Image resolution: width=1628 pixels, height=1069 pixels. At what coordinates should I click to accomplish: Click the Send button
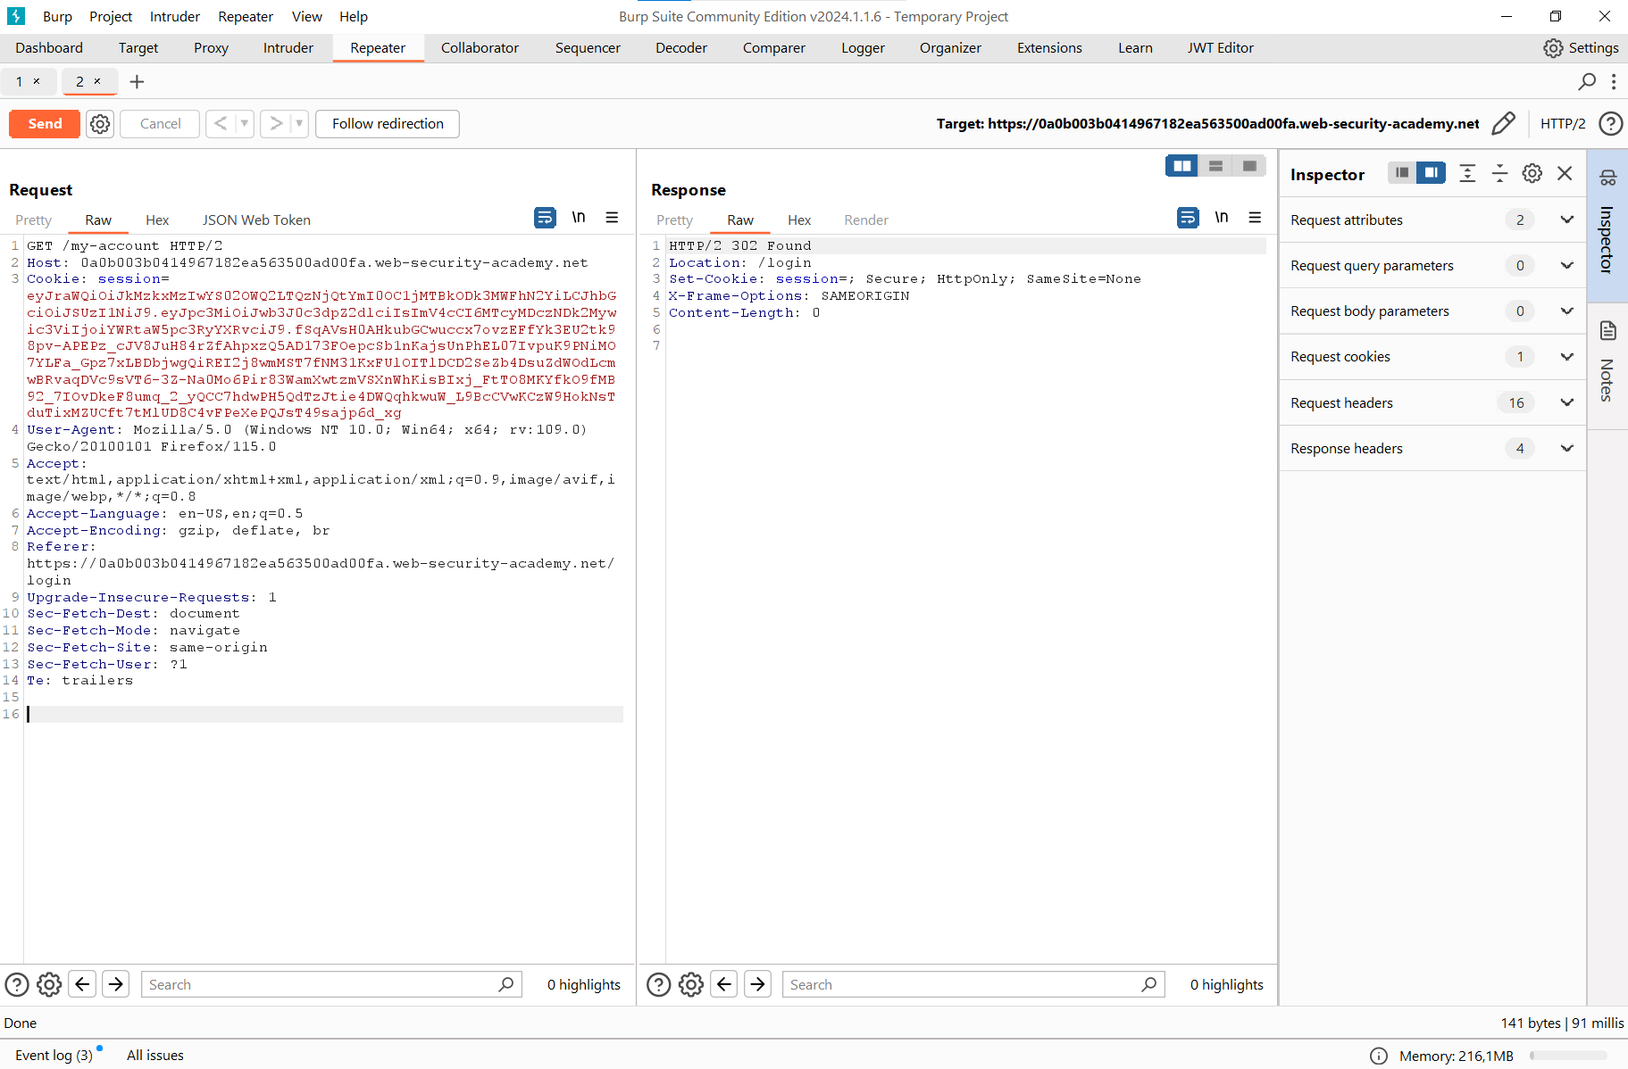(45, 124)
